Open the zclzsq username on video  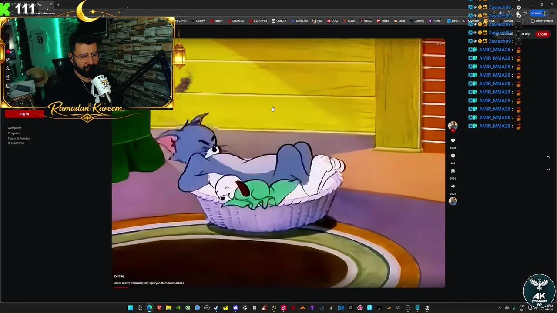pos(119,276)
